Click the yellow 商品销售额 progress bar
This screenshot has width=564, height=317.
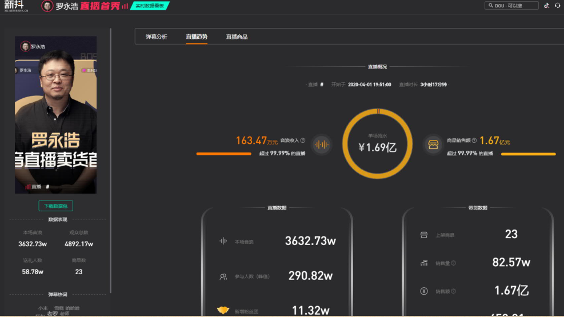pos(529,154)
